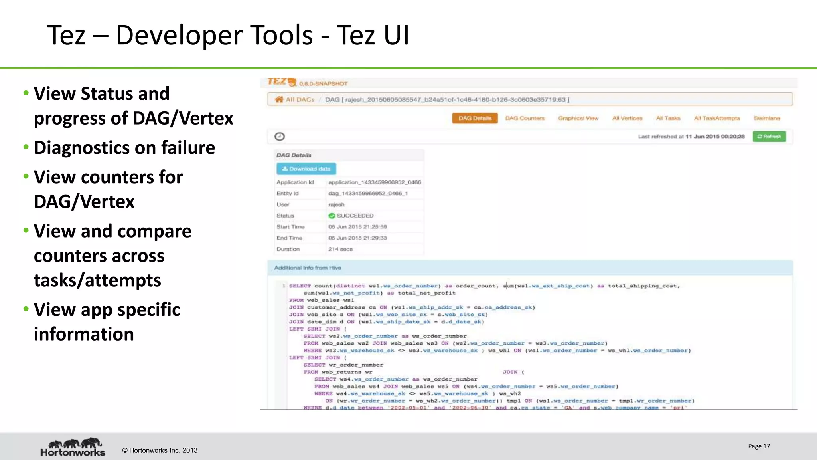This screenshot has width=817, height=460.
Task: Go to the All Vertices tab
Action: pos(627,118)
